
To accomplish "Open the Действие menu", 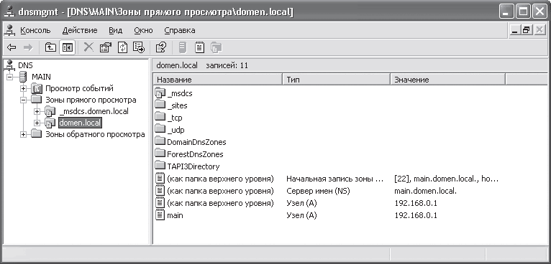I will tap(80, 30).
